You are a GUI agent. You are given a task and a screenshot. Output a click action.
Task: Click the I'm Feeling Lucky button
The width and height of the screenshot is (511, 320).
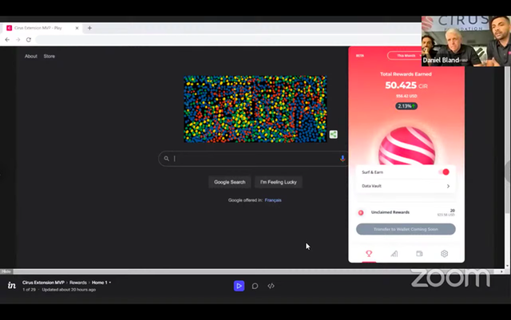279,182
